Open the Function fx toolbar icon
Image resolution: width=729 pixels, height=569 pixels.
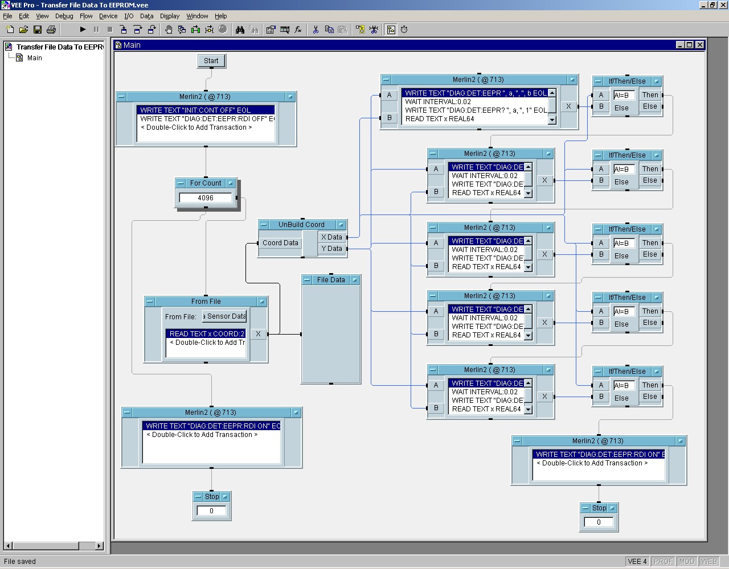(x=298, y=30)
